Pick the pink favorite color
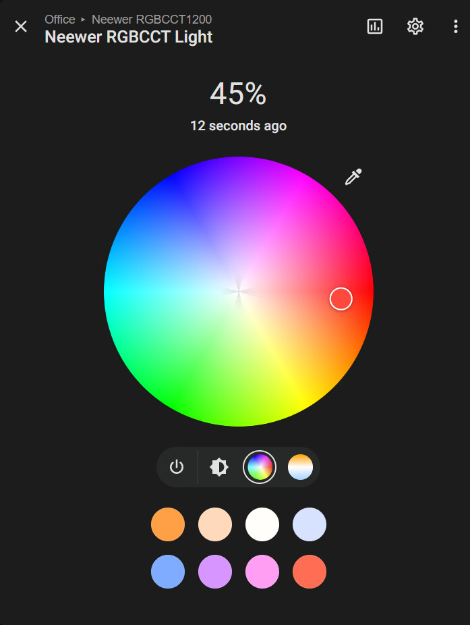The height and width of the screenshot is (625, 470). 262,572
